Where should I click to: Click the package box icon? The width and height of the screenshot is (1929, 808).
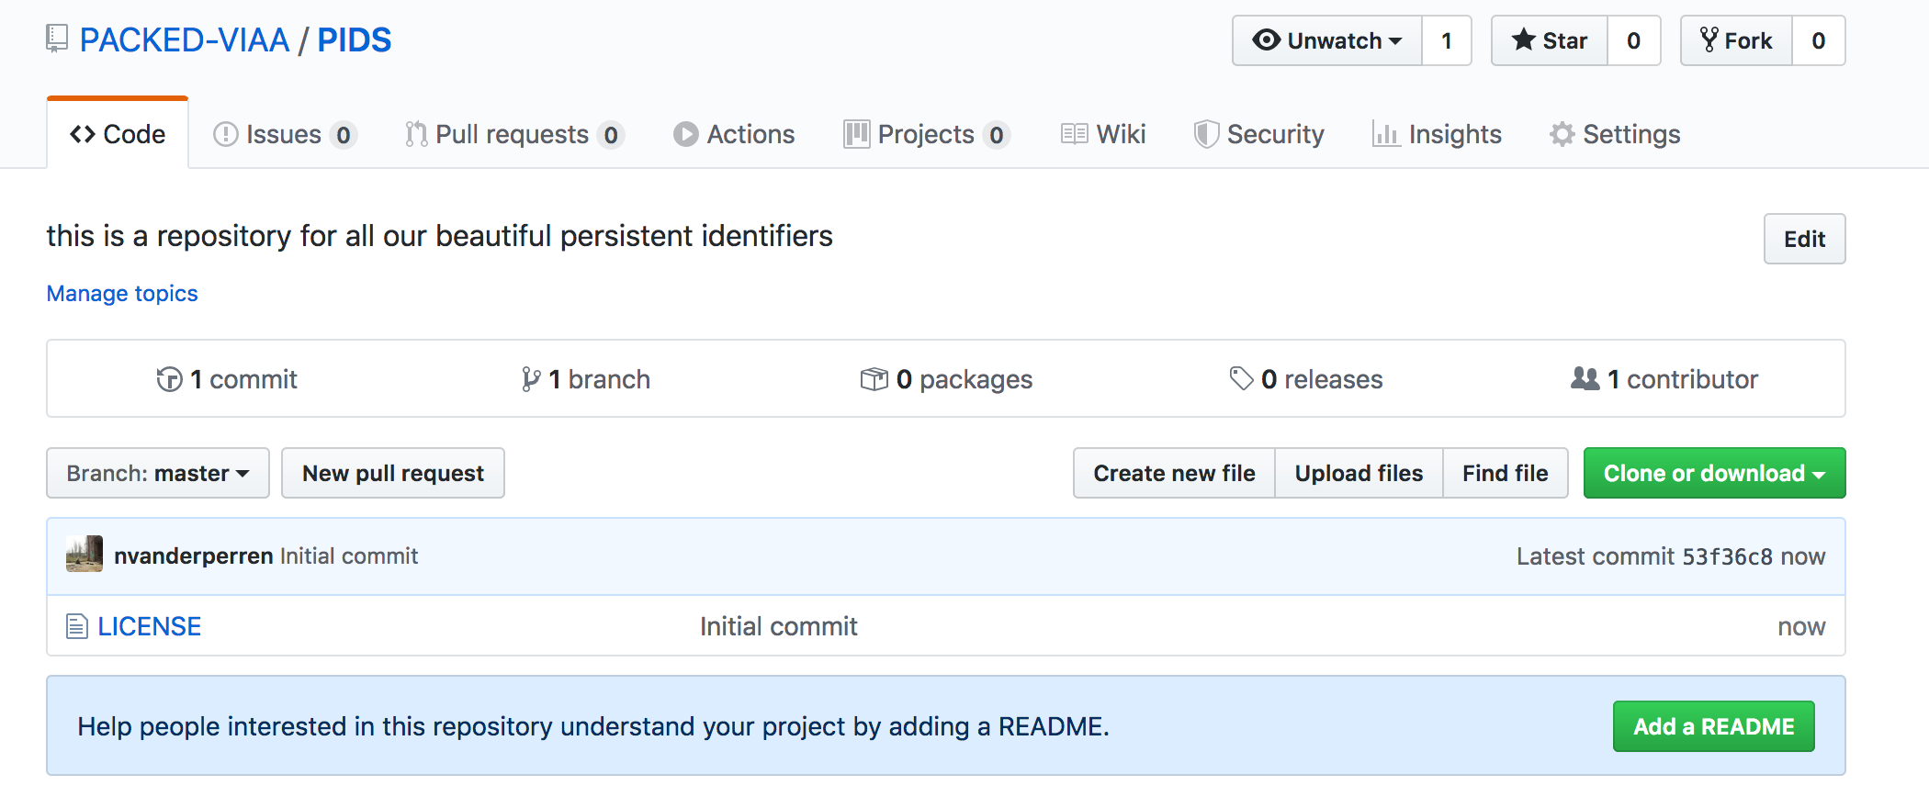(874, 379)
